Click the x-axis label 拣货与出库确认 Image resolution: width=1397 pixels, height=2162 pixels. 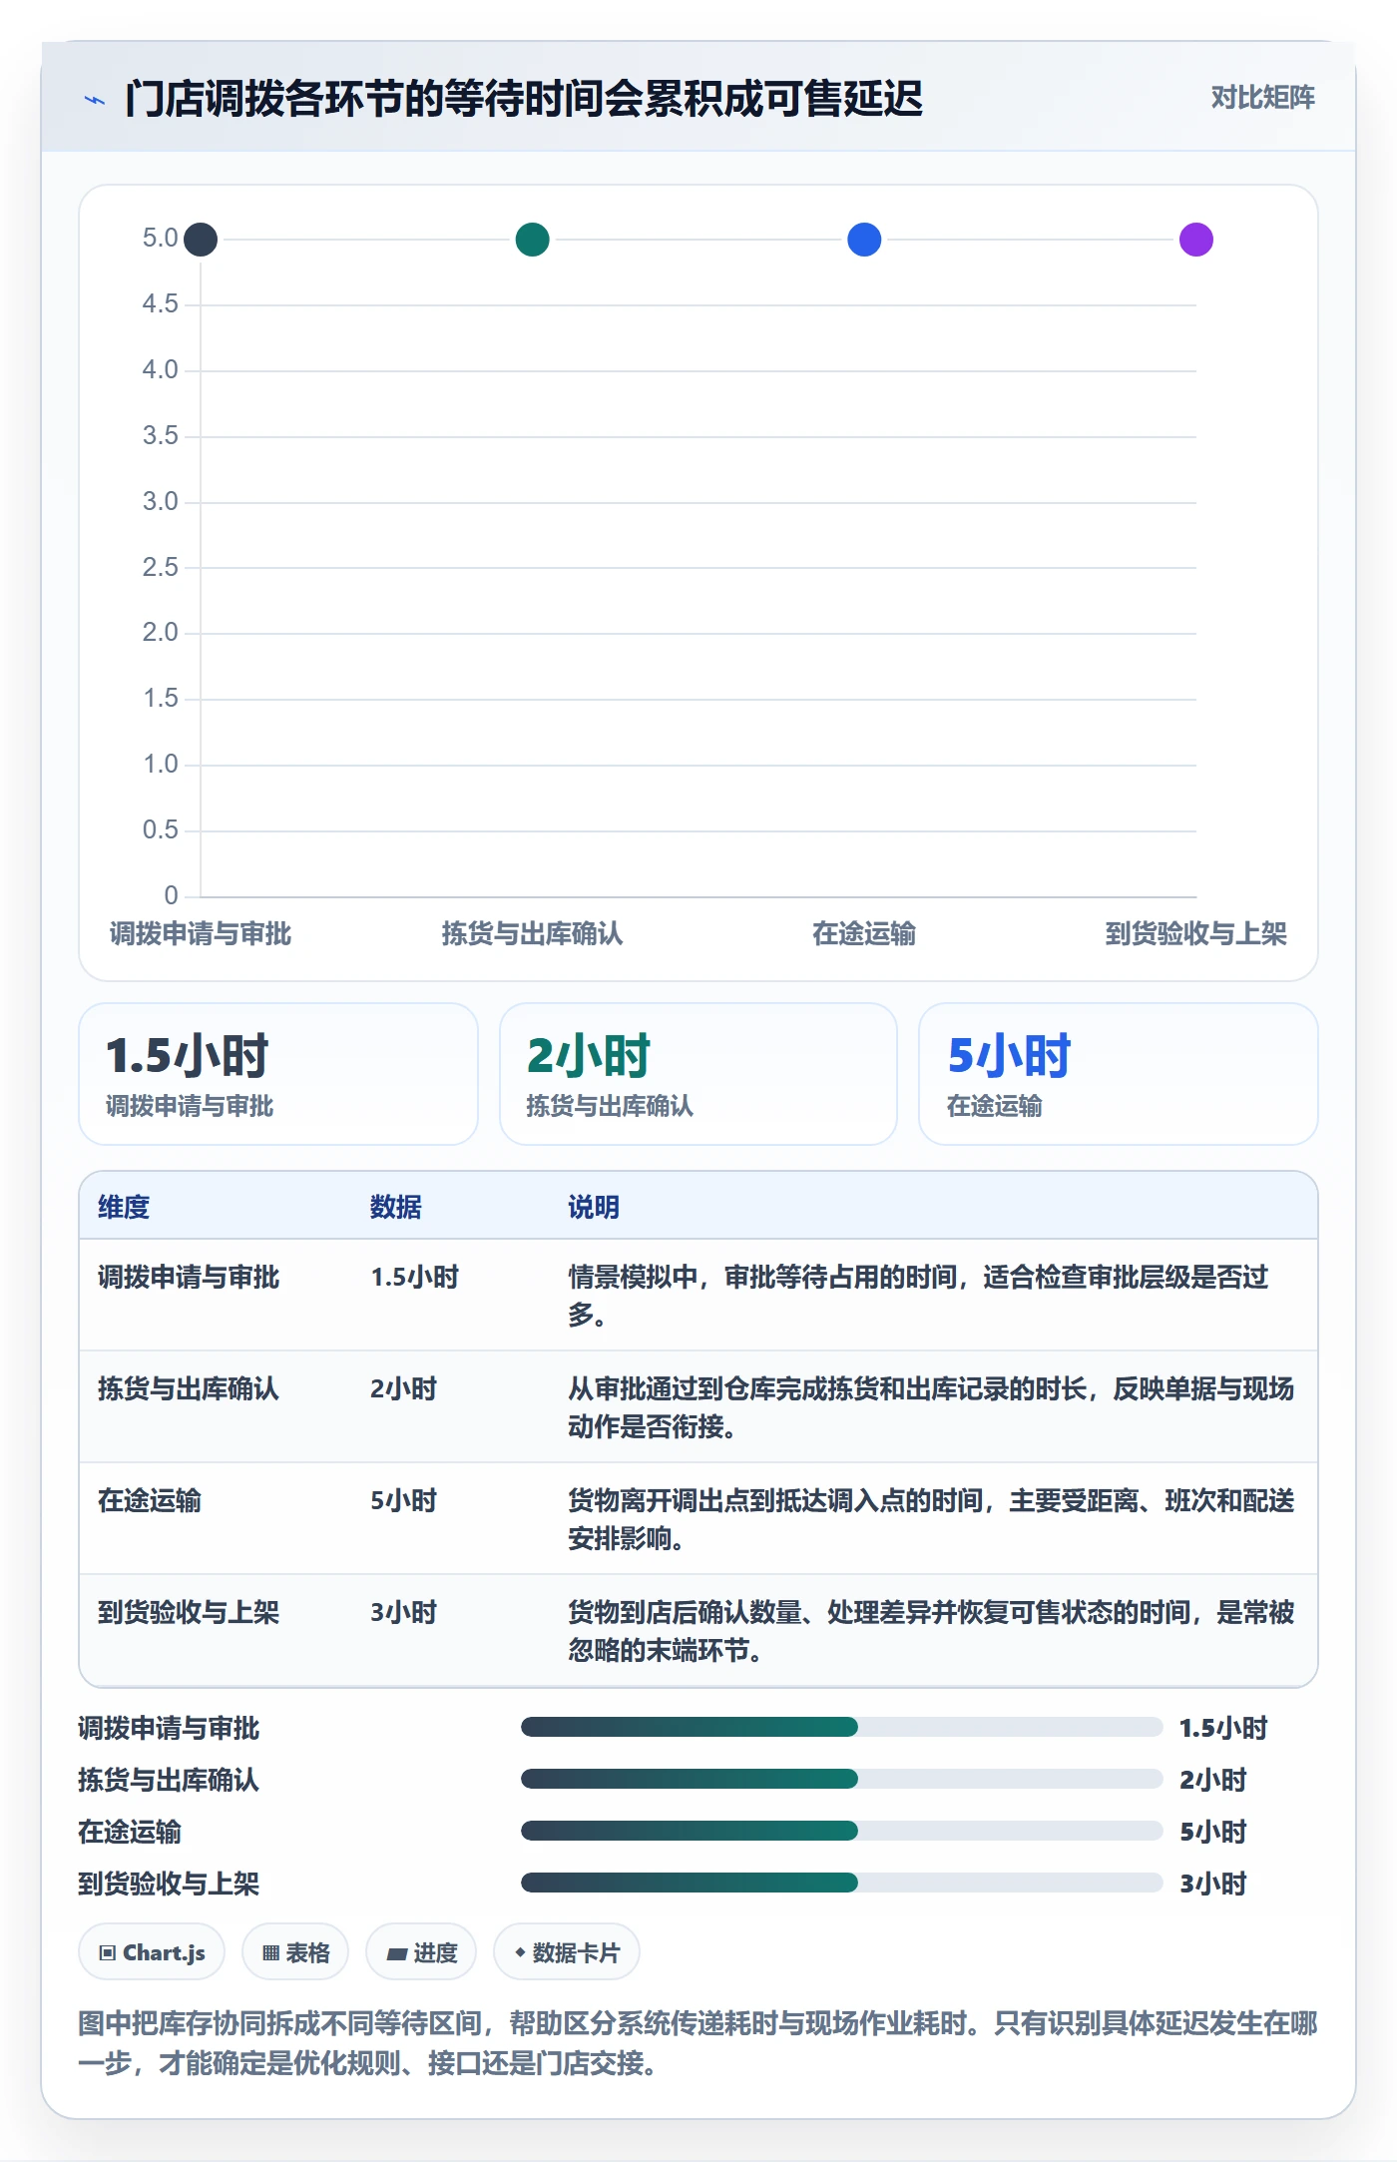[533, 933]
